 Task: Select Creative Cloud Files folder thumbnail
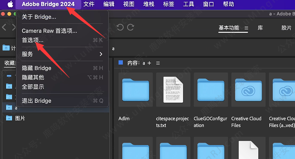click(248, 90)
